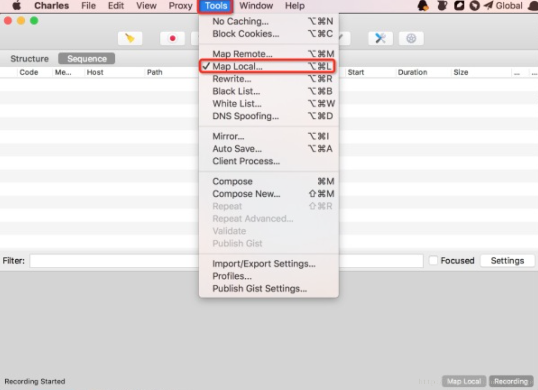Open the Tools wrench-and-screwdriver toolbar icon
Image resolution: width=538 pixels, height=390 pixels.
381,39
